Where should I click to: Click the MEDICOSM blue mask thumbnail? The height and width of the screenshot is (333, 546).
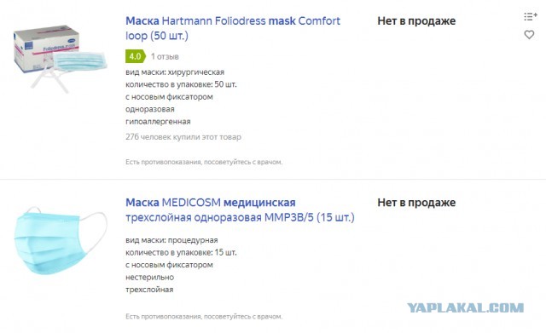point(61,240)
